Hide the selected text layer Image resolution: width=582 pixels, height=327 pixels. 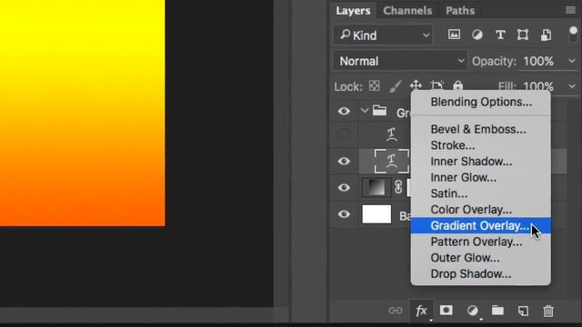[344, 161]
